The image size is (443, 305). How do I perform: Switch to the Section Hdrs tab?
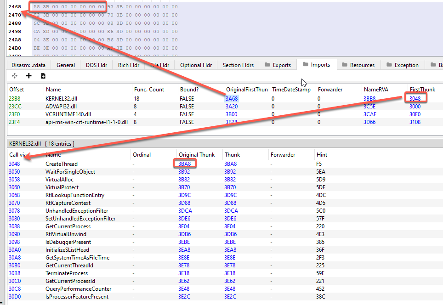point(238,65)
